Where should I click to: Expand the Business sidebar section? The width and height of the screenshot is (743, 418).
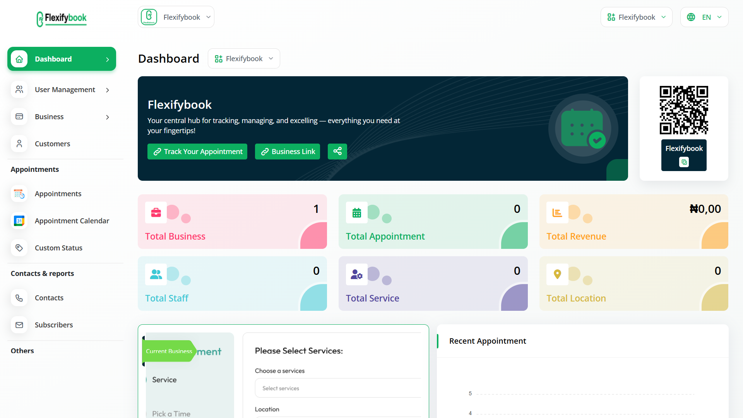pos(62,116)
